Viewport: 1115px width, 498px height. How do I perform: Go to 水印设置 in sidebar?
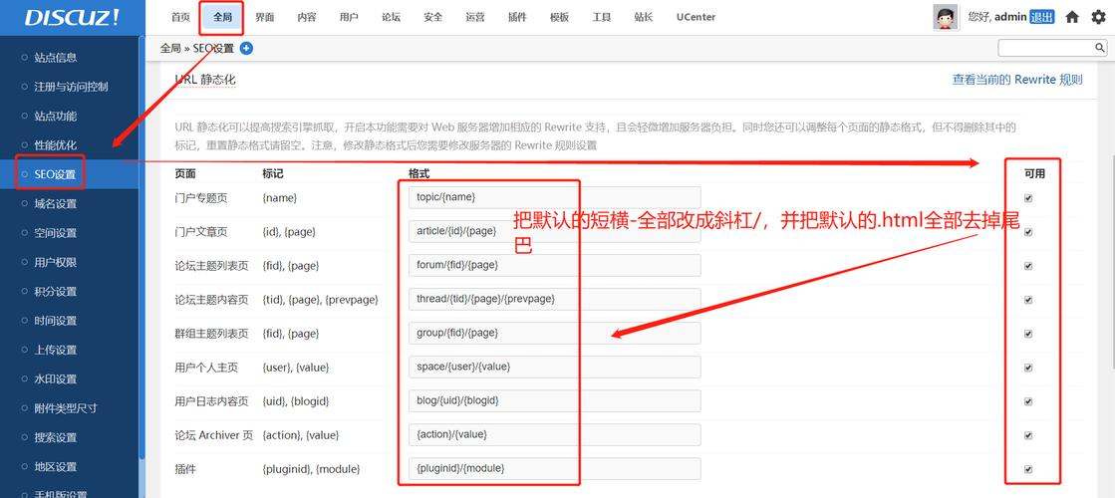(x=56, y=379)
